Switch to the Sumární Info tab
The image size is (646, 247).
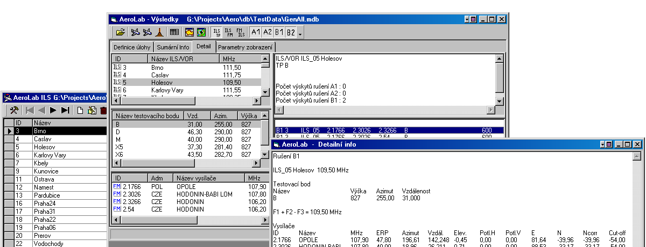pyautogui.click(x=173, y=47)
